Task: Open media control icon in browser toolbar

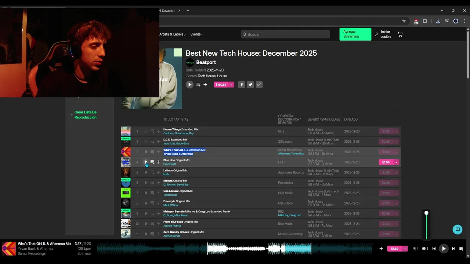Action: pyautogui.click(x=447, y=21)
